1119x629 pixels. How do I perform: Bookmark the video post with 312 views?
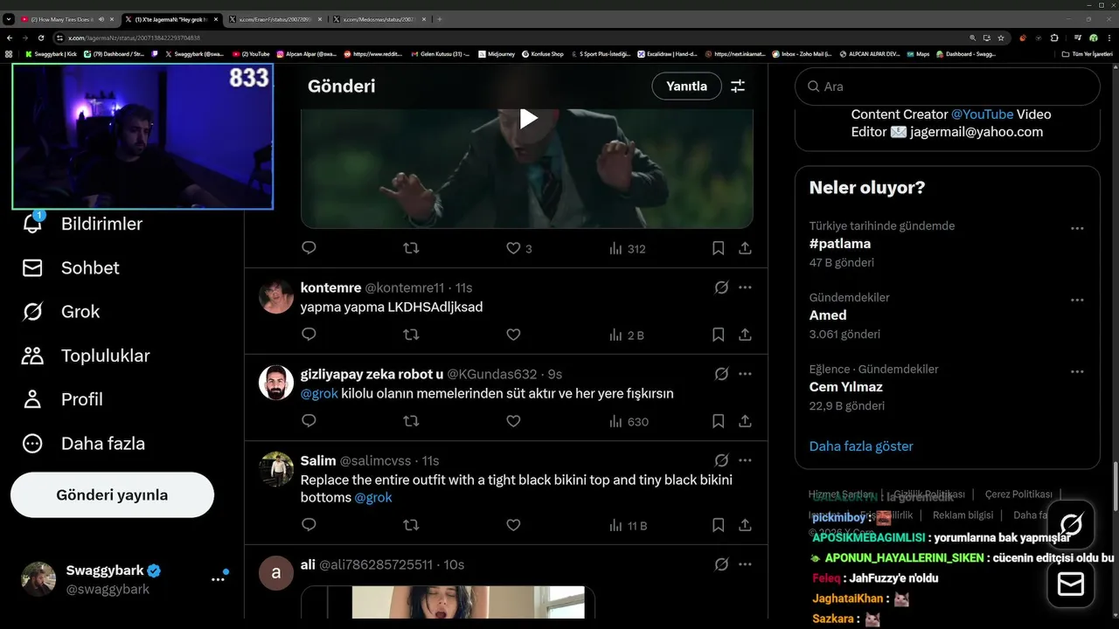click(x=718, y=248)
